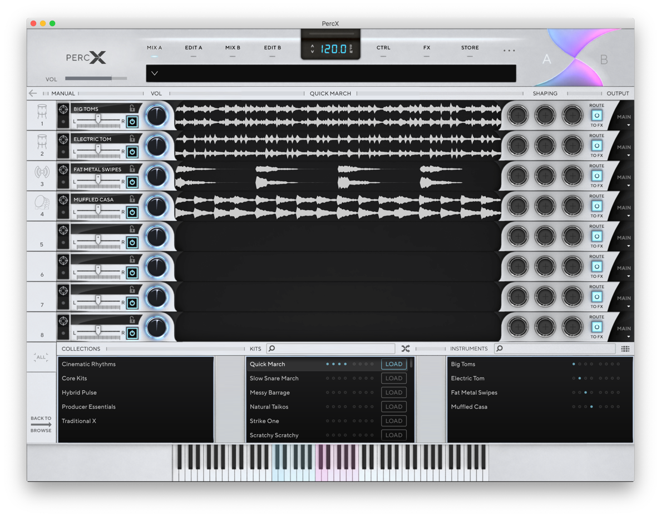Toggle the power button on Electric Tom track
Screen dimensions: 661x517
pos(132,152)
